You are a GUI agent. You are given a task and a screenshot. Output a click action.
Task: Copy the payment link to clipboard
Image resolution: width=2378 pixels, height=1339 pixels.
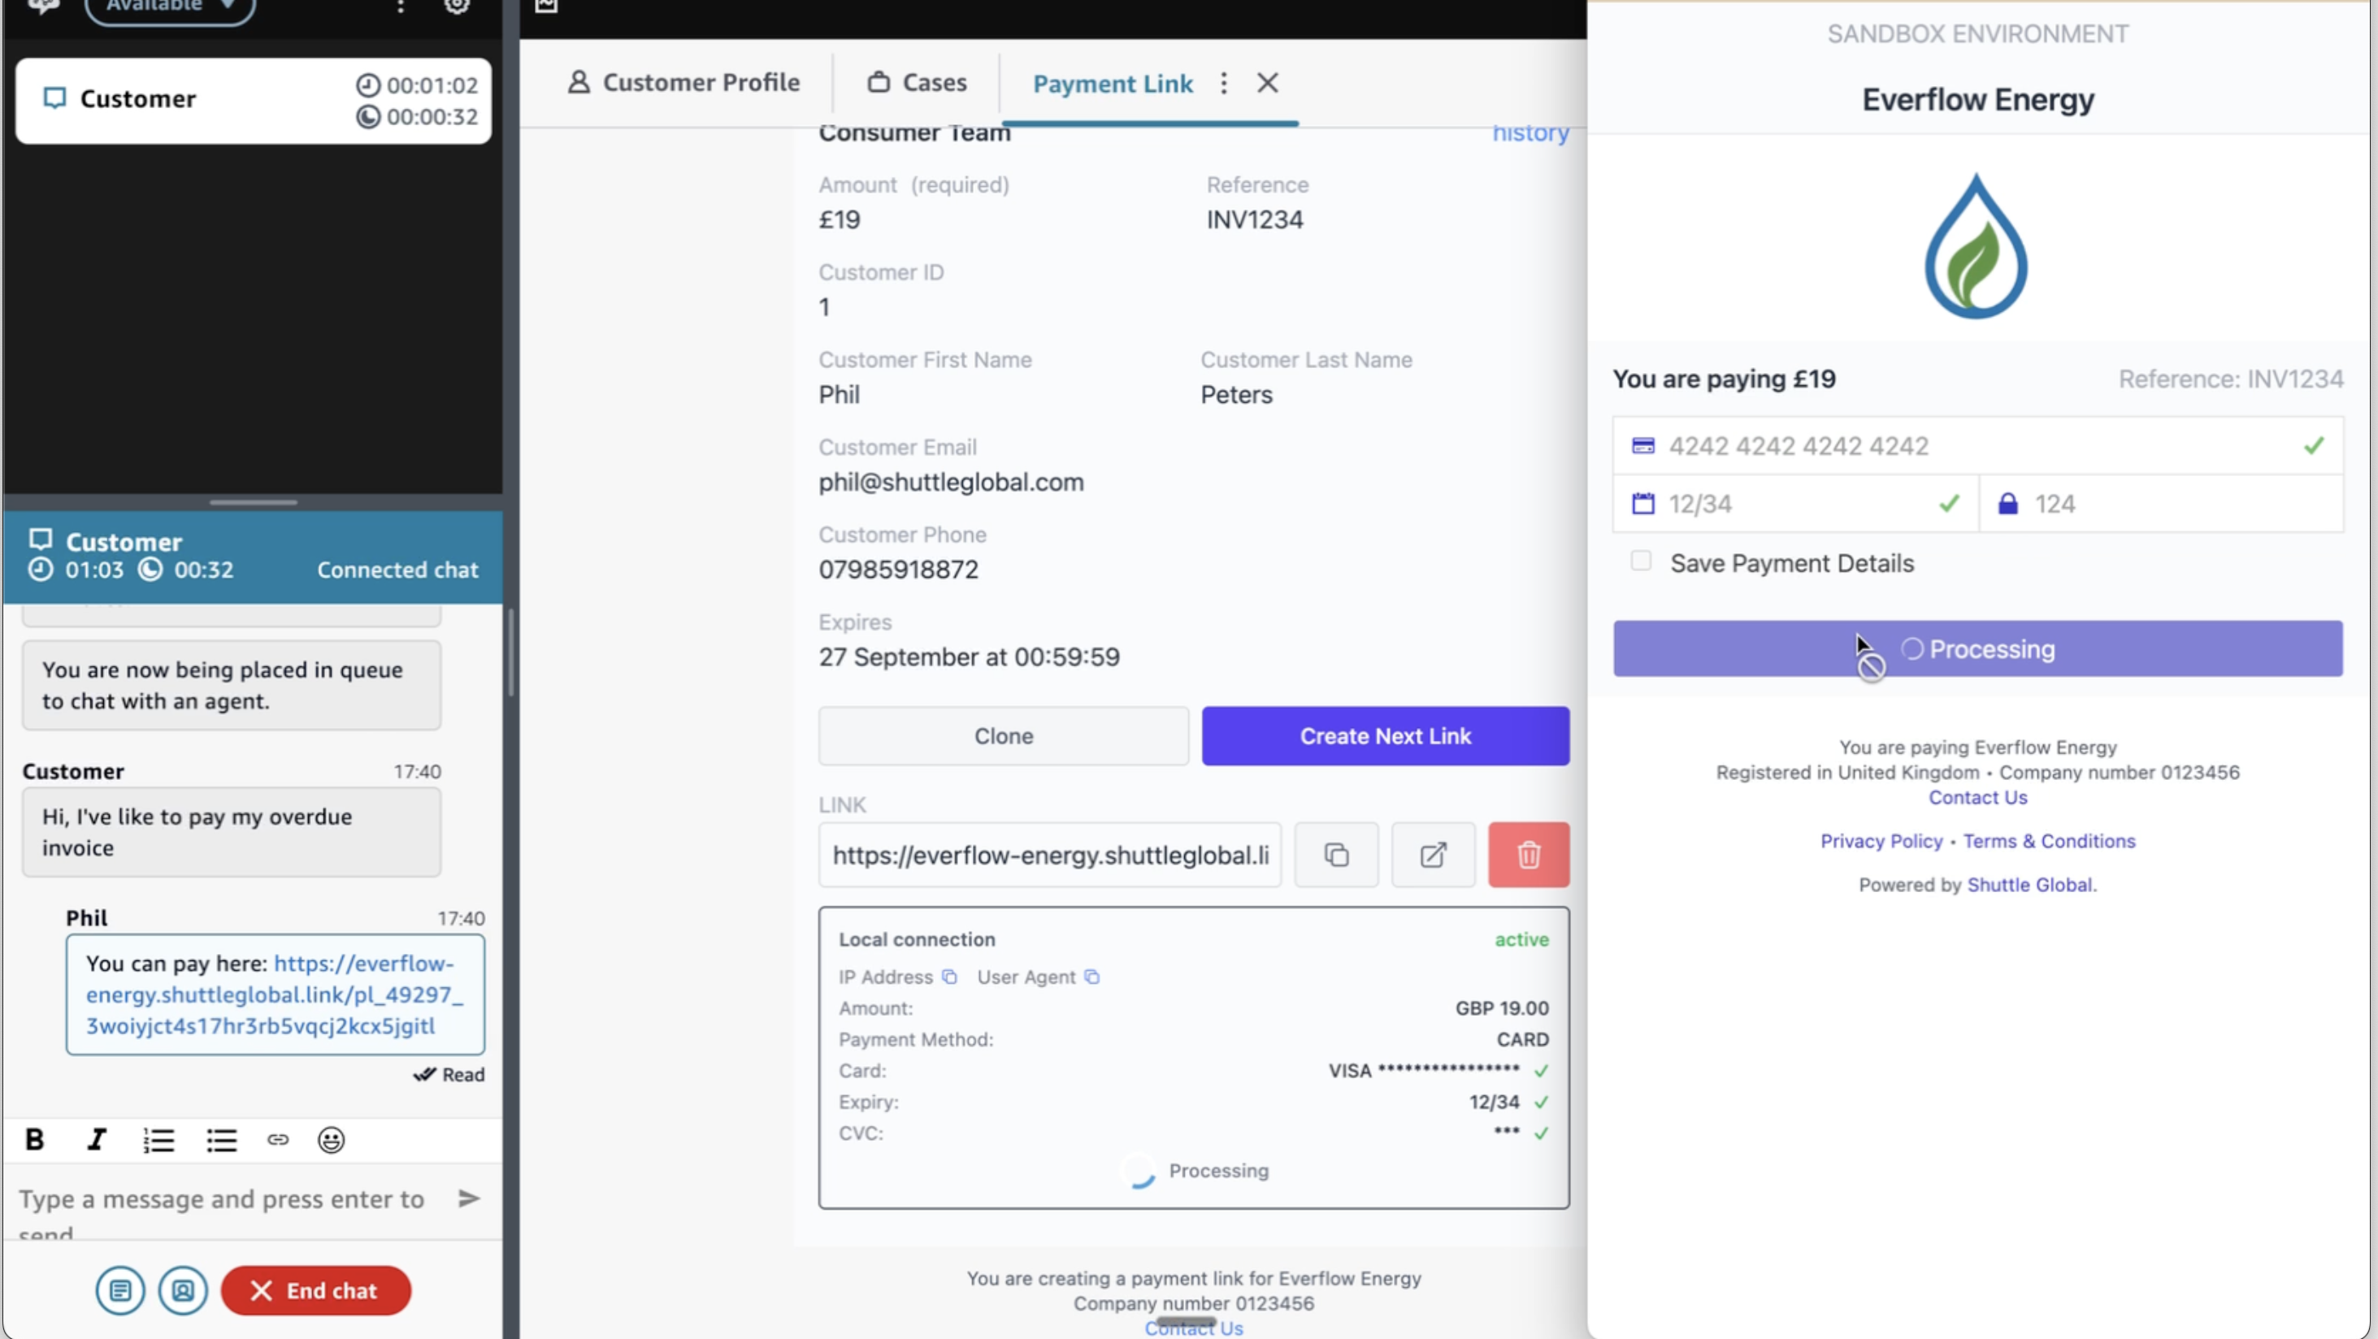[x=1336, y=855]
